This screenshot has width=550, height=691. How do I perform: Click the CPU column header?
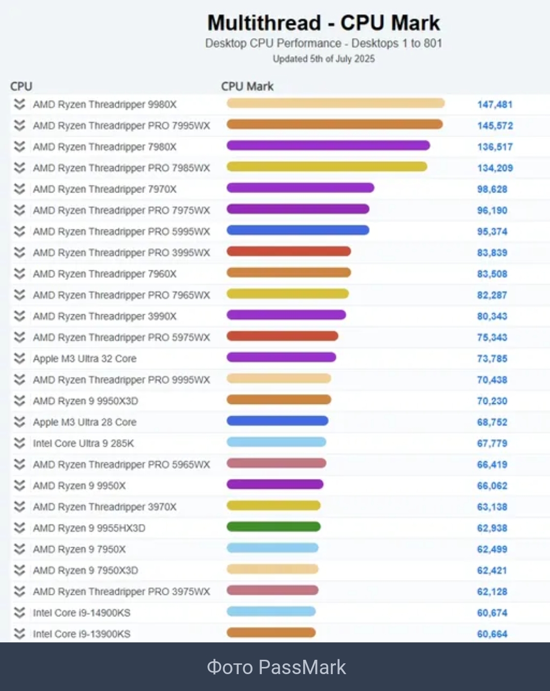pyautogui.click(x=22, y=86)
